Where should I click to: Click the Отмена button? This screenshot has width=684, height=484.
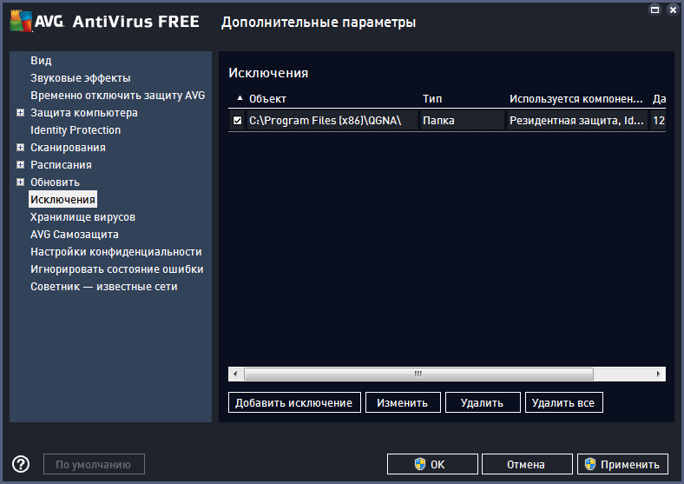click(x=527, y=464)
